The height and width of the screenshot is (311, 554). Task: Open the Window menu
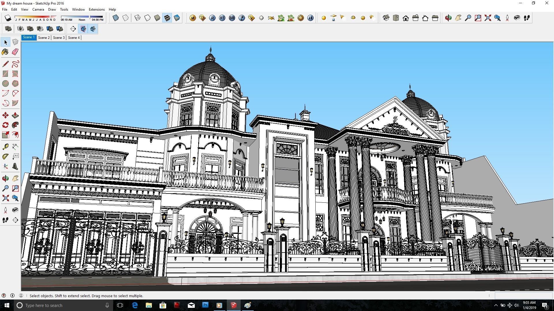point(78,10)
